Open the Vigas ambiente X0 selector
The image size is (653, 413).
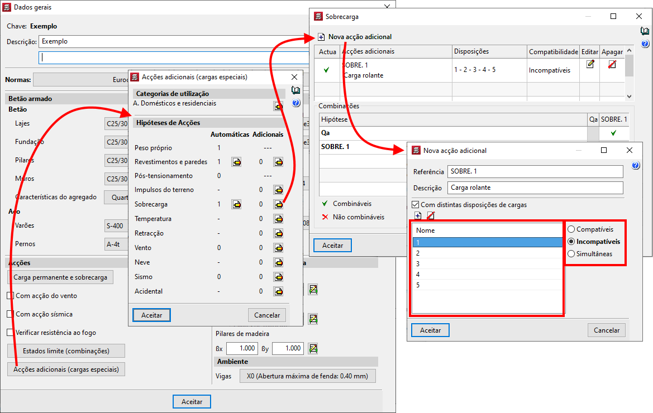tap(308, 376)
